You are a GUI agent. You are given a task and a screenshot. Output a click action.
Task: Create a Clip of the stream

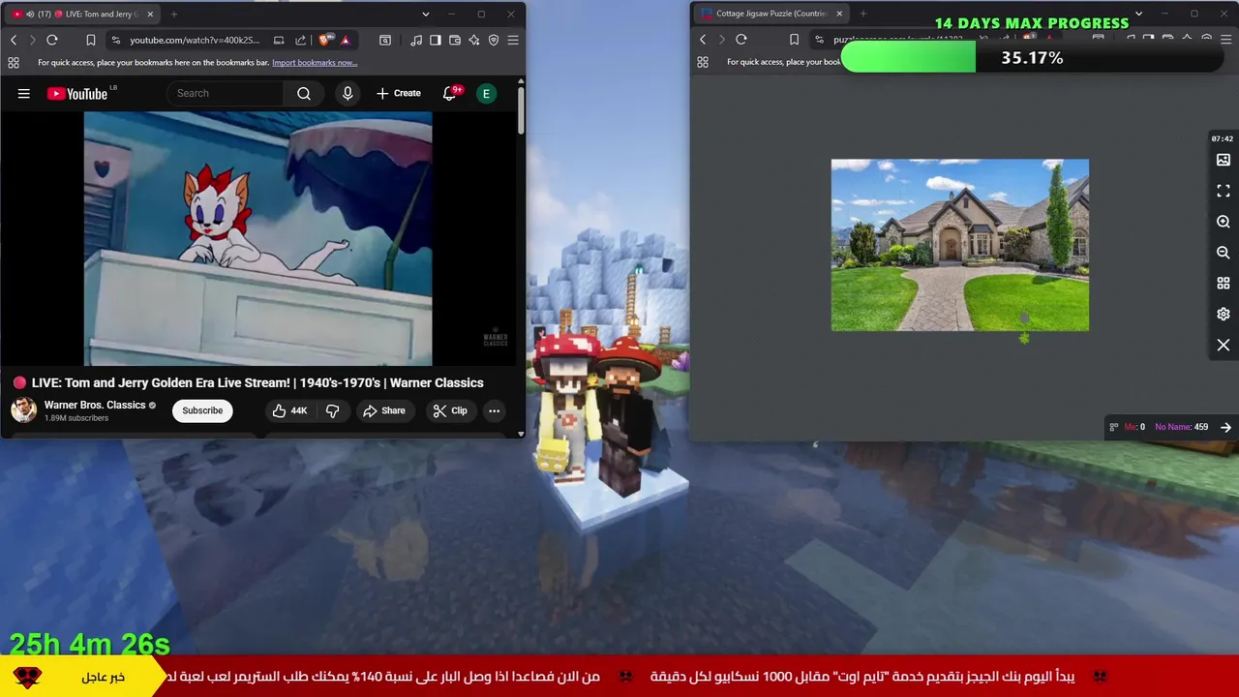pyautogui.click(x=450, y=410)
